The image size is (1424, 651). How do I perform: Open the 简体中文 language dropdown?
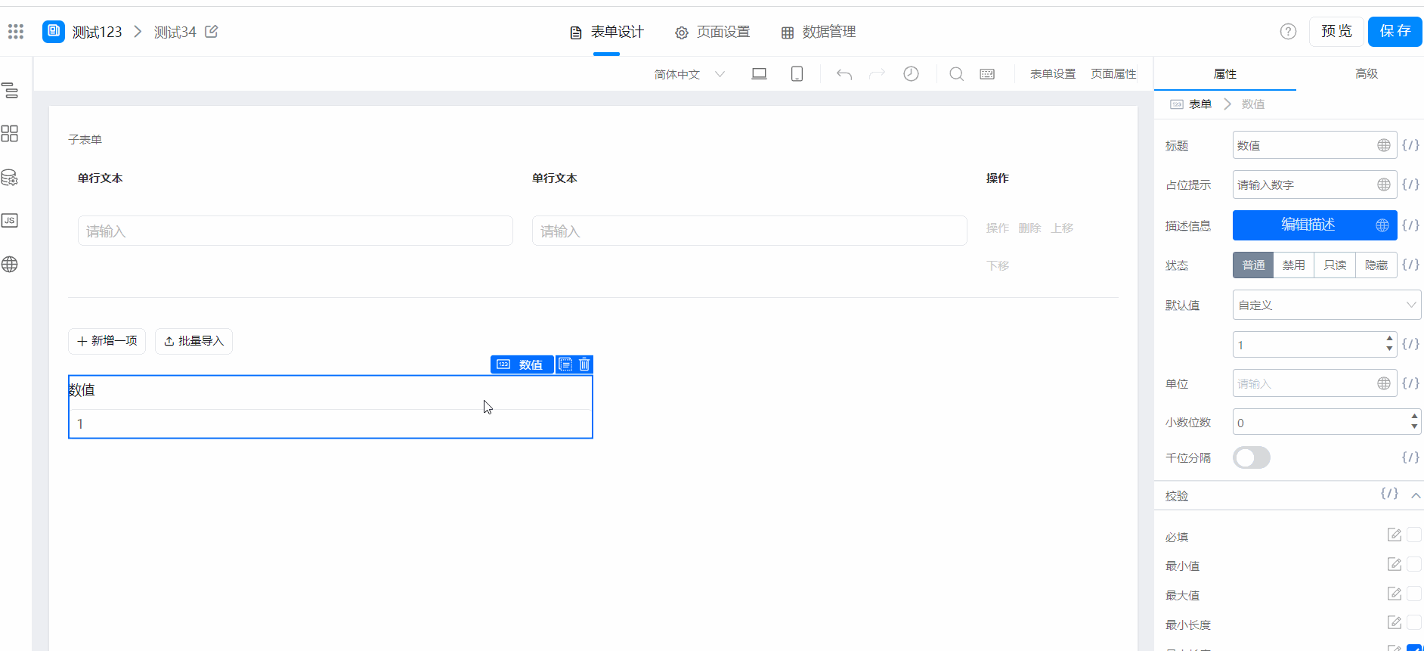pyautogui.click(x=689, y=74)
